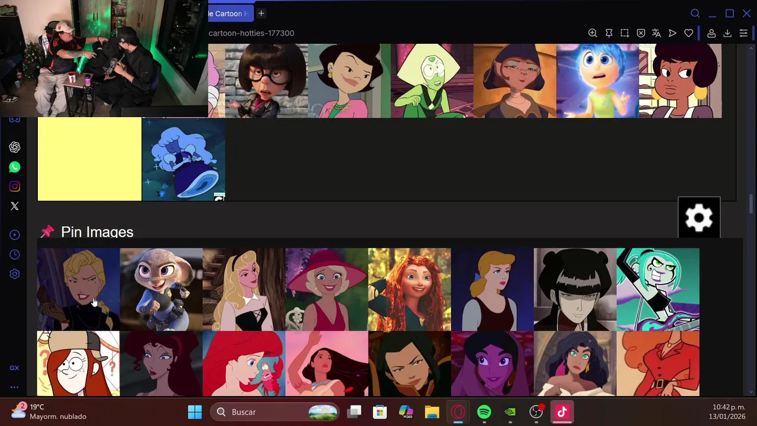757x426 pixels.
Task: Select the Ember teal-haired guitarist image
Action: (x=658, y=289)
